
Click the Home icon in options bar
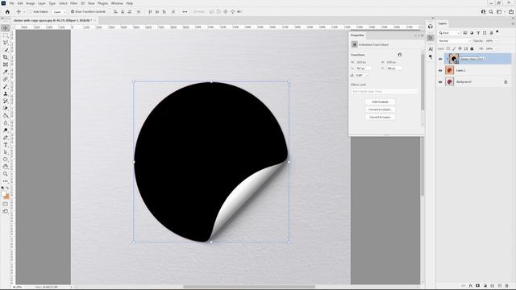[7, 11]
